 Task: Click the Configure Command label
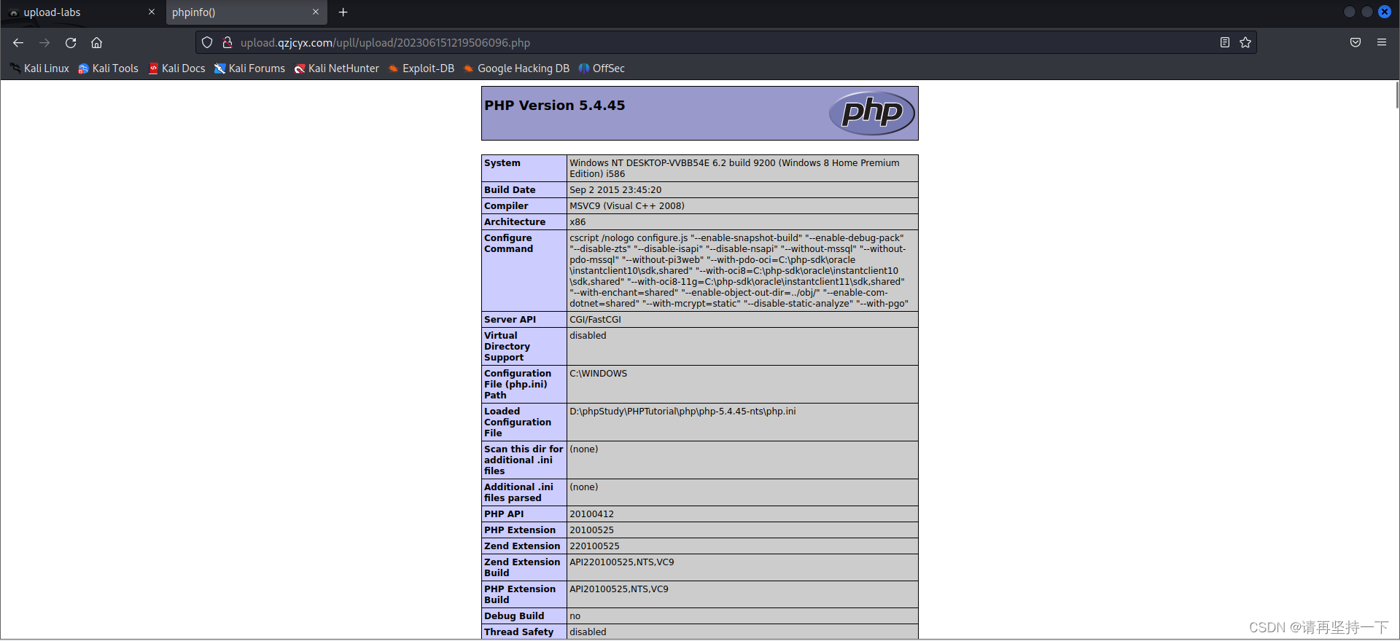[x=508, y=243]
